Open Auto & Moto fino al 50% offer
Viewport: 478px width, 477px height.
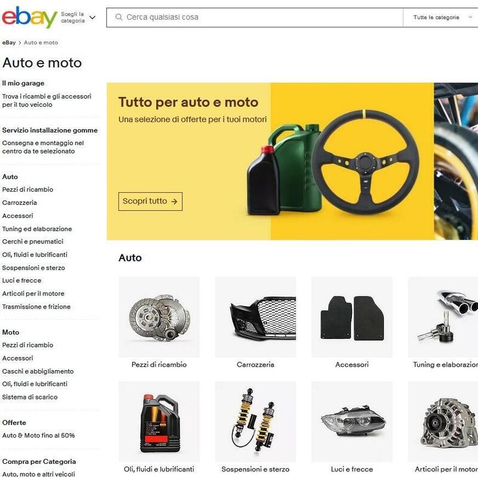(x=38, y=435)
